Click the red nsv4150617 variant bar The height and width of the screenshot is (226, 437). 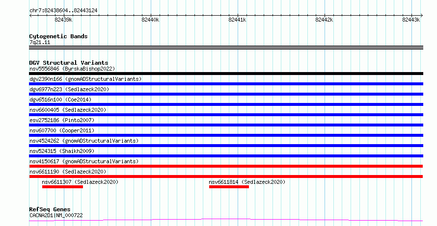226,166
